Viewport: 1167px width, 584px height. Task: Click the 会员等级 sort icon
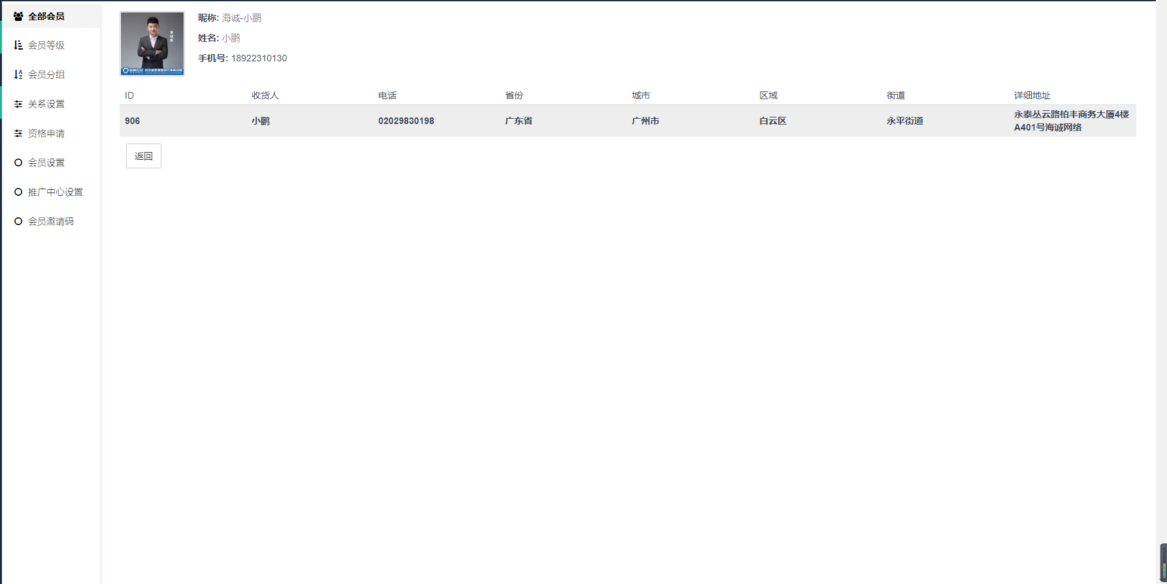click(18, 45)
